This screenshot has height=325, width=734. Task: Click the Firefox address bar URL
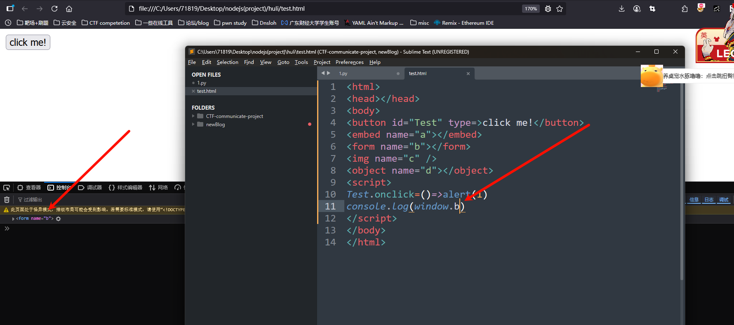click(222, 9)
